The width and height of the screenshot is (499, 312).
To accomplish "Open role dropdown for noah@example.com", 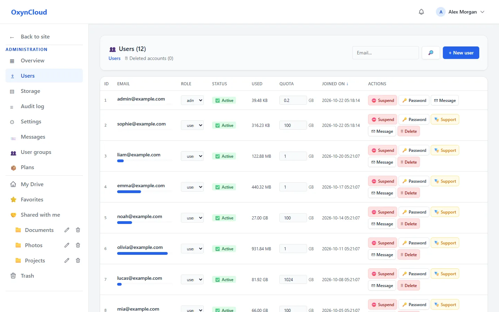I will 192,218.
